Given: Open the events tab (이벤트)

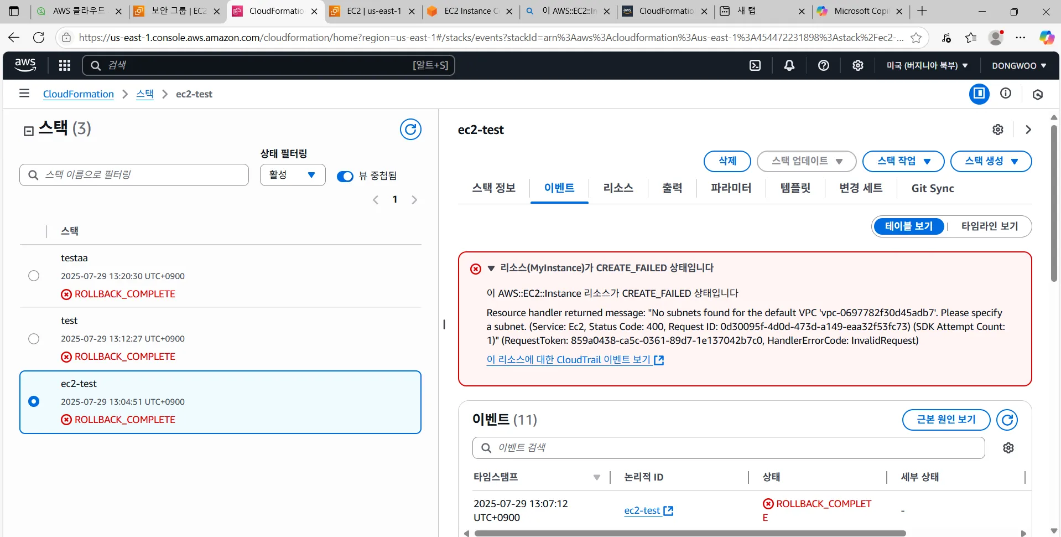Looking at the screenshot, I should pos(559,188).
